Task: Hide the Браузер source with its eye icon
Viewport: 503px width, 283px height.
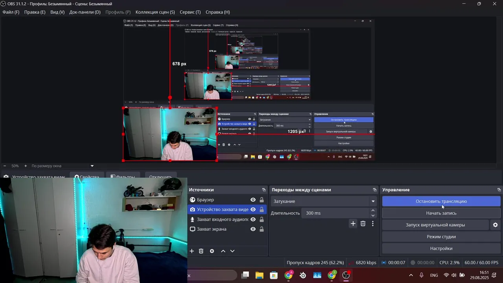Action: point(253,200)
